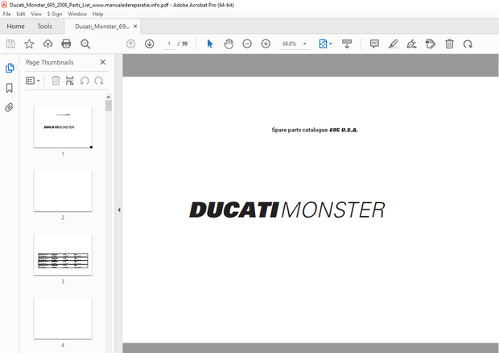This screenshot has height=353, width=499.
Task: Activate the hand pan tool
Action: [229, 44]
